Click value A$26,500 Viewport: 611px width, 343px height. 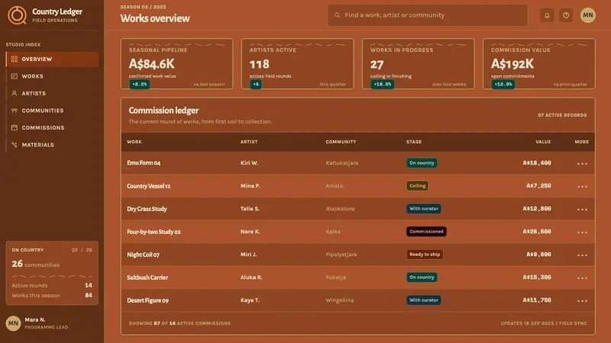(x=537, y=232)
